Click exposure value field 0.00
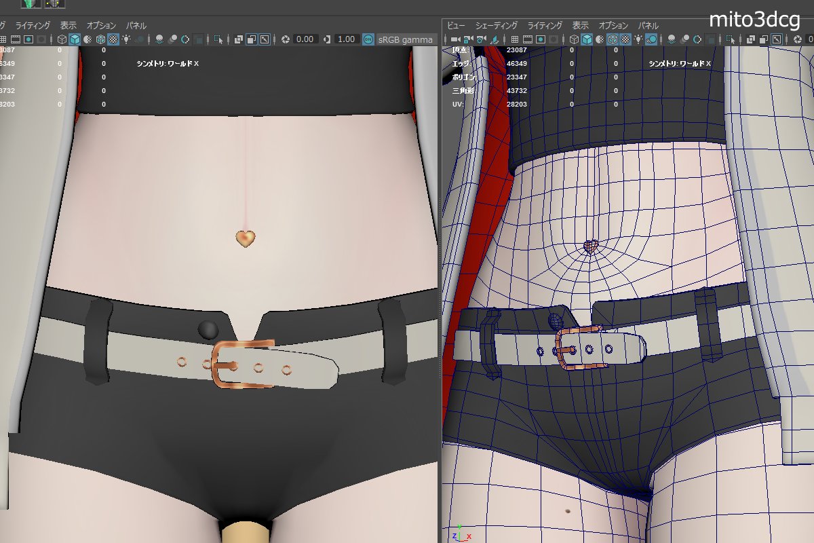The height and width of the screenshot is (543, 814). click(x=305, y=39)
